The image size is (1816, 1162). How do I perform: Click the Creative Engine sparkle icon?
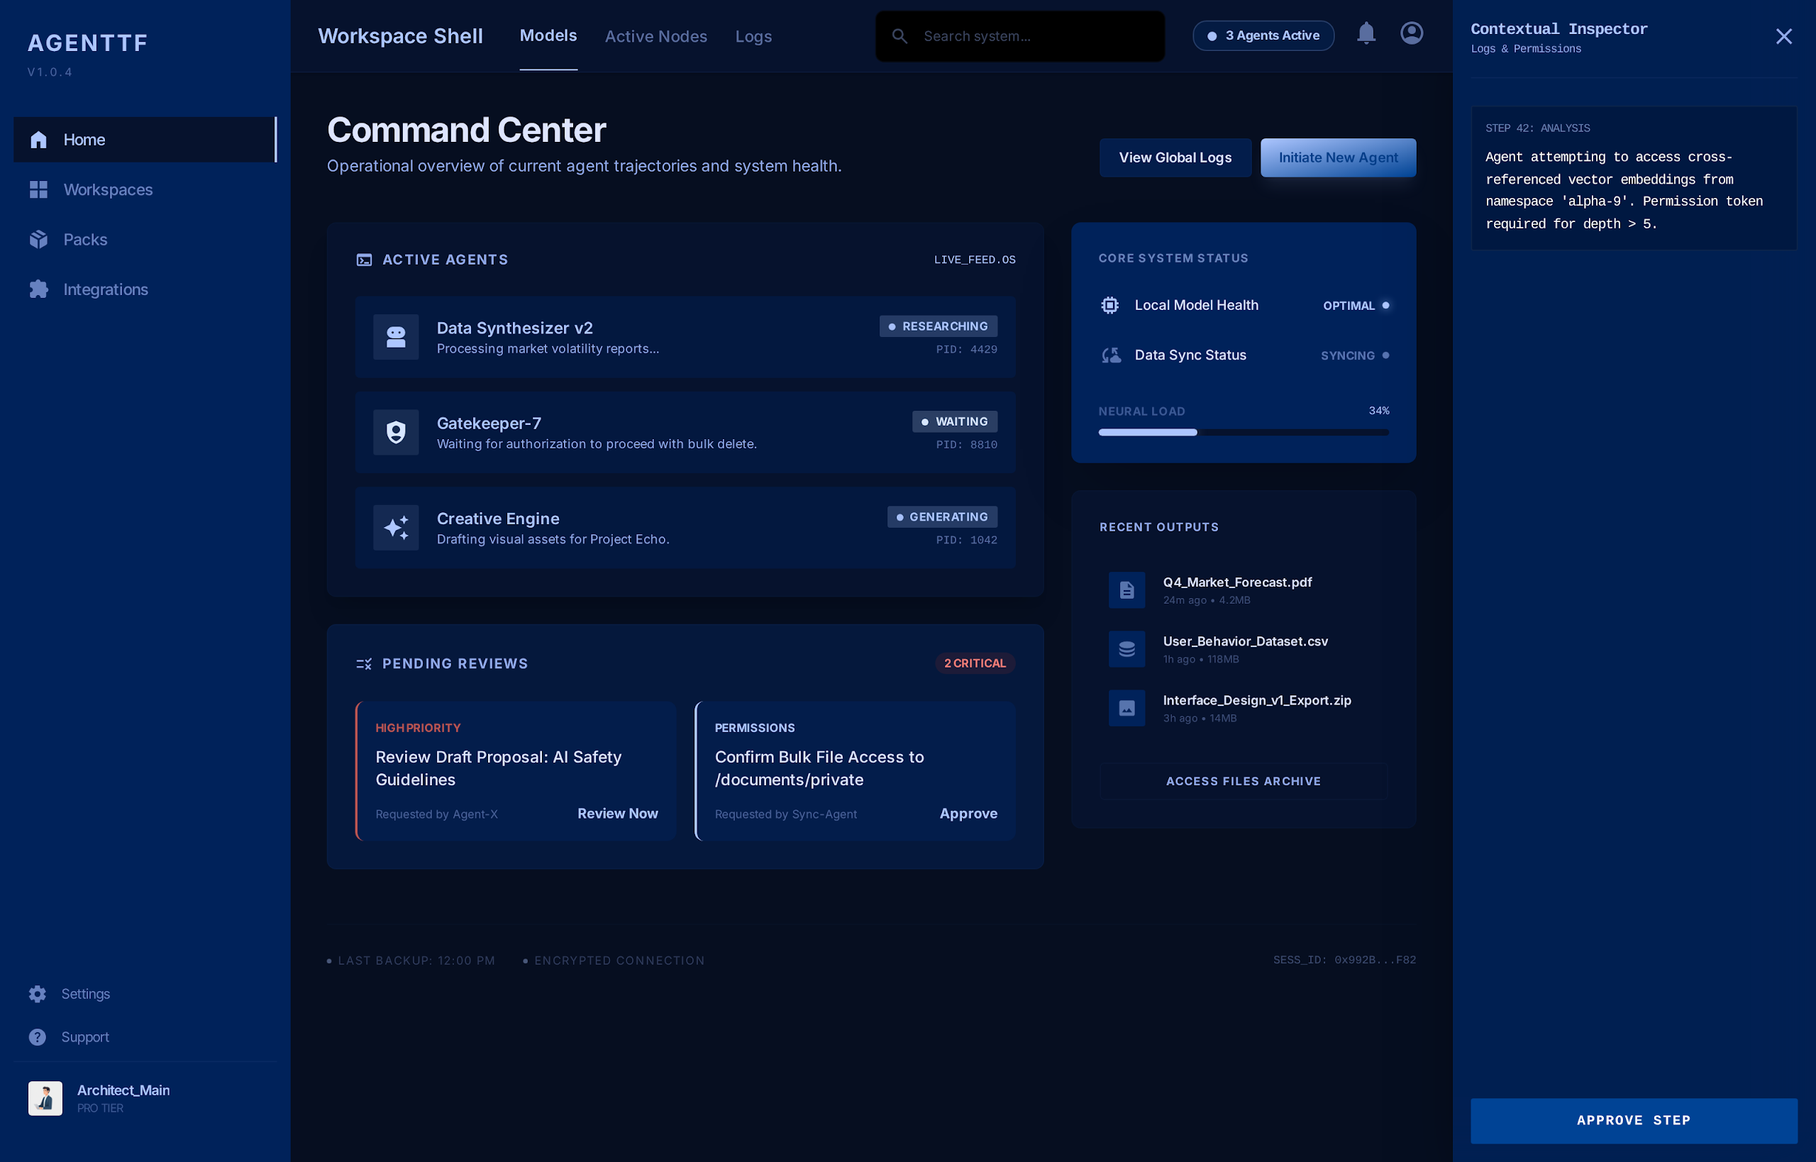pos(395,527)
